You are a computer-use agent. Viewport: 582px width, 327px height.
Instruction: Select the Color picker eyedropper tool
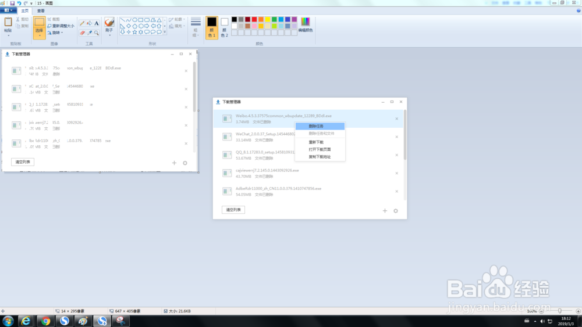click(90, 33)
